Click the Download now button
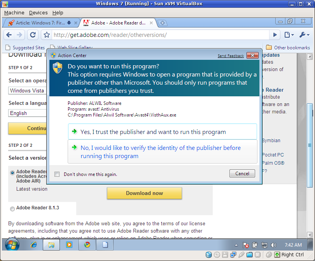Screen dimensions: 315x261 [144, 193]
